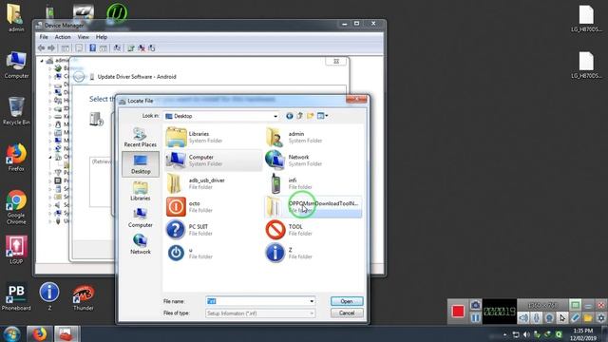The image size is (608, 342).
Task: Select the Computer system folder in file list
Action: [x=213, y=161]
